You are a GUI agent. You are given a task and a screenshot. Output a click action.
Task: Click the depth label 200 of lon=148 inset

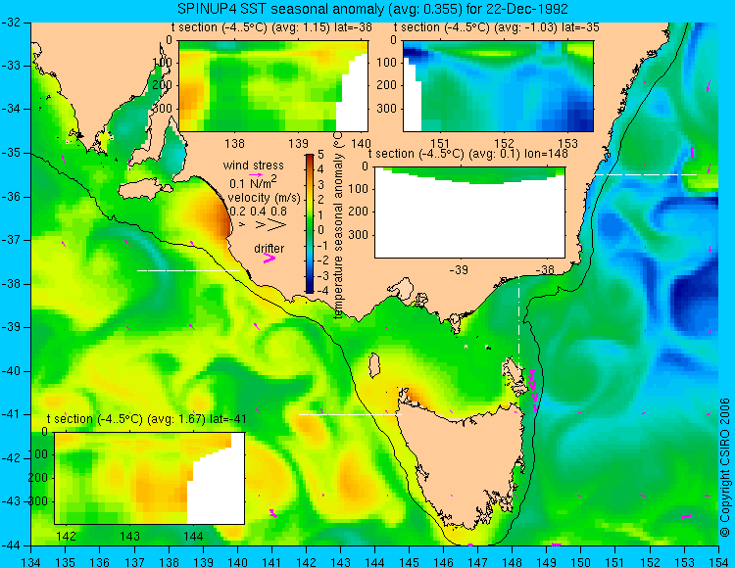tap(358, 212)
